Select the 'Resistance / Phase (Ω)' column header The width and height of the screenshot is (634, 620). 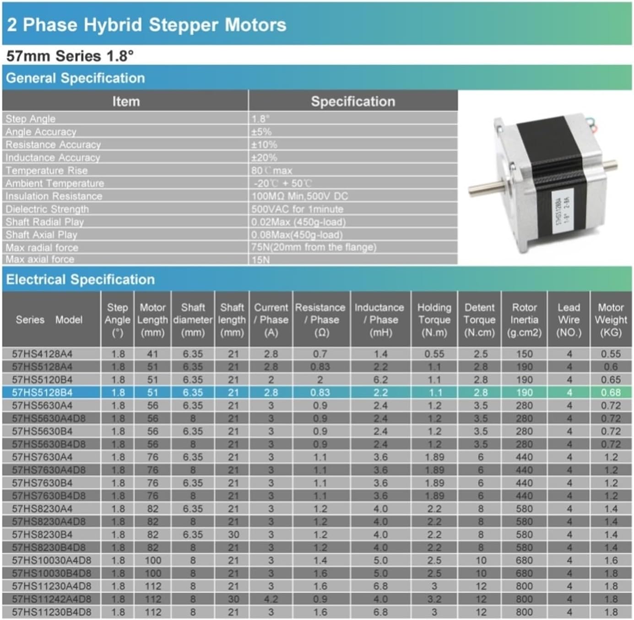[x=320, y=319]
